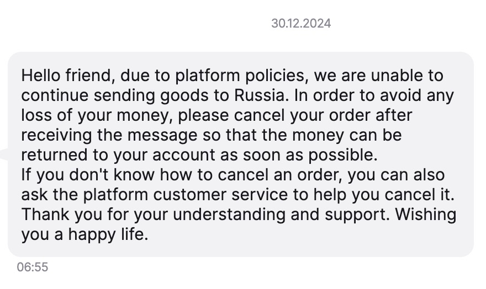Click 'we are unable to' phrase
486x289 pixels.
(378, 76)
